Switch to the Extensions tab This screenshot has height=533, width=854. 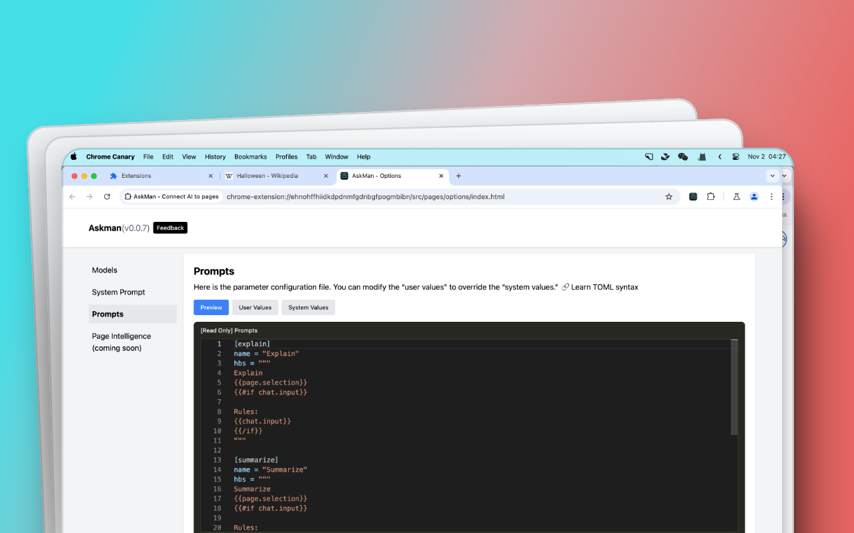tap(161, 176)
